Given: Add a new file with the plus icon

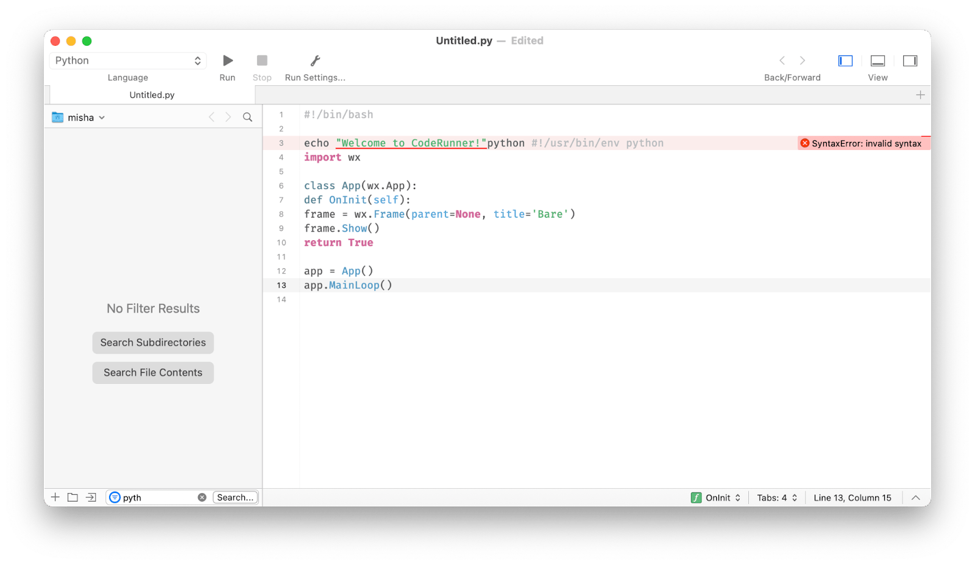Looking at the screenshot, I should (55, 497).
